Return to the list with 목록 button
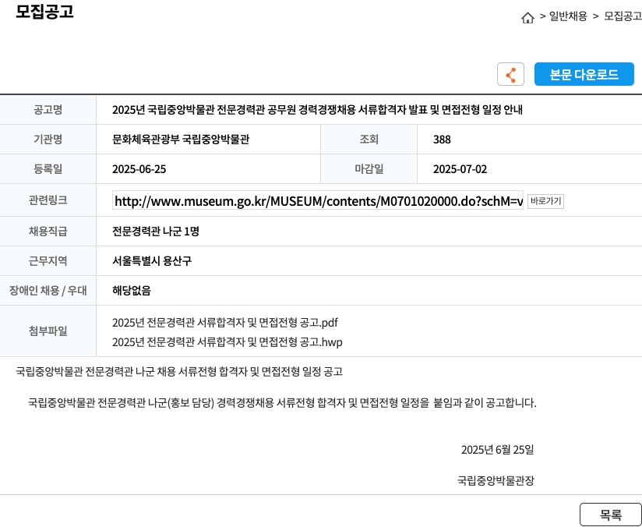The height and width of the screenshot is (527, 642). pos(611,515)
